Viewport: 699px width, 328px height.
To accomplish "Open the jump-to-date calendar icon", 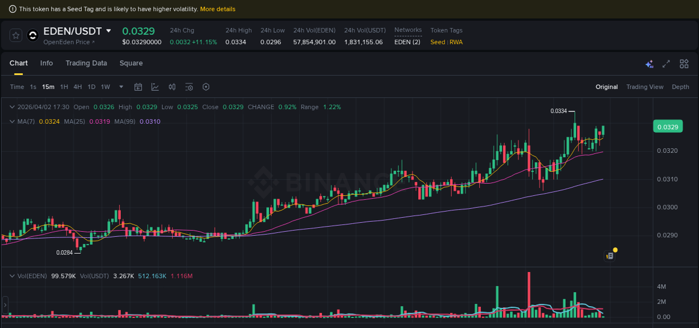I will [x=138, y=87].
